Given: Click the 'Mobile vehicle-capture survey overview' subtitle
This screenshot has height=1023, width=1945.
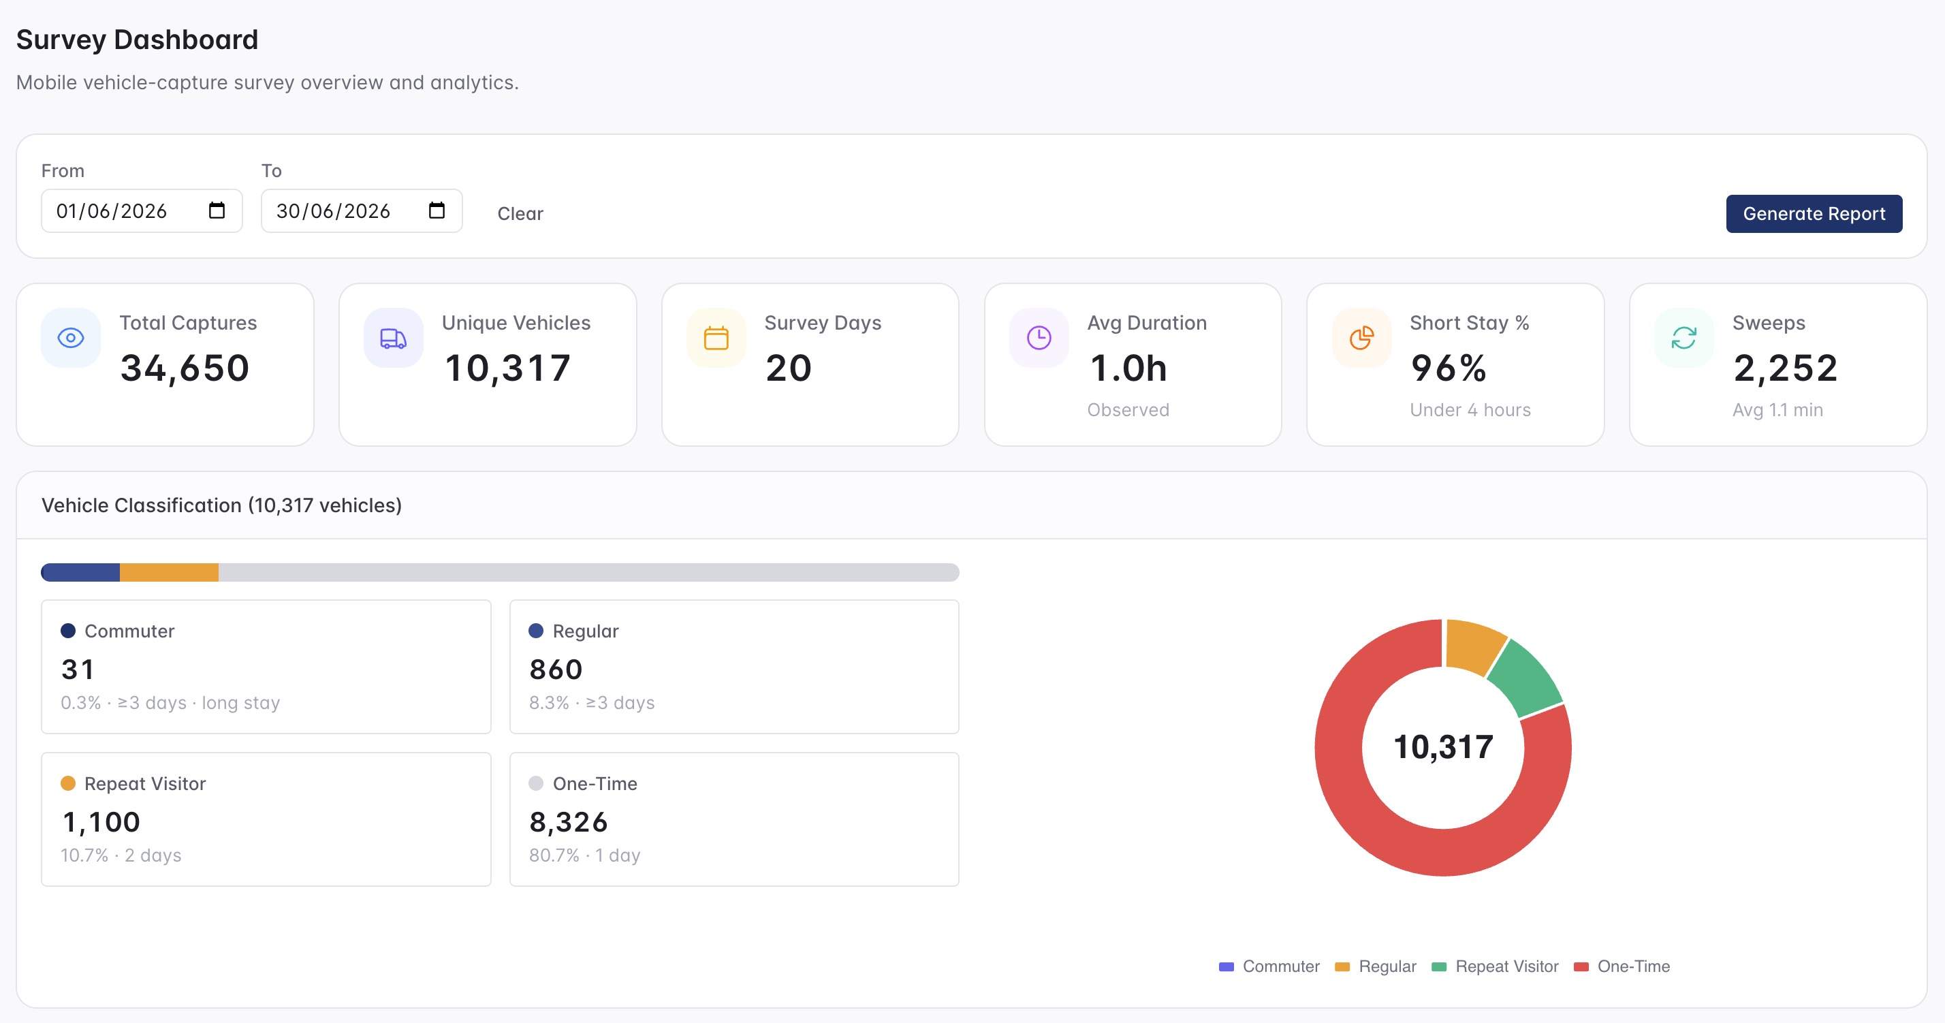Looking at the screenshot, I should coord(267,82).
